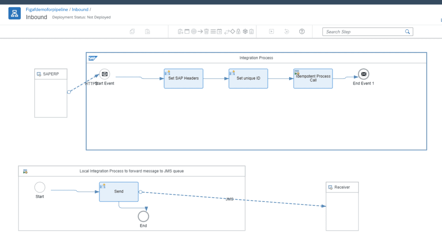Select the Send step
This screenshot has width=442, height=251.
(x=119, y=191)
